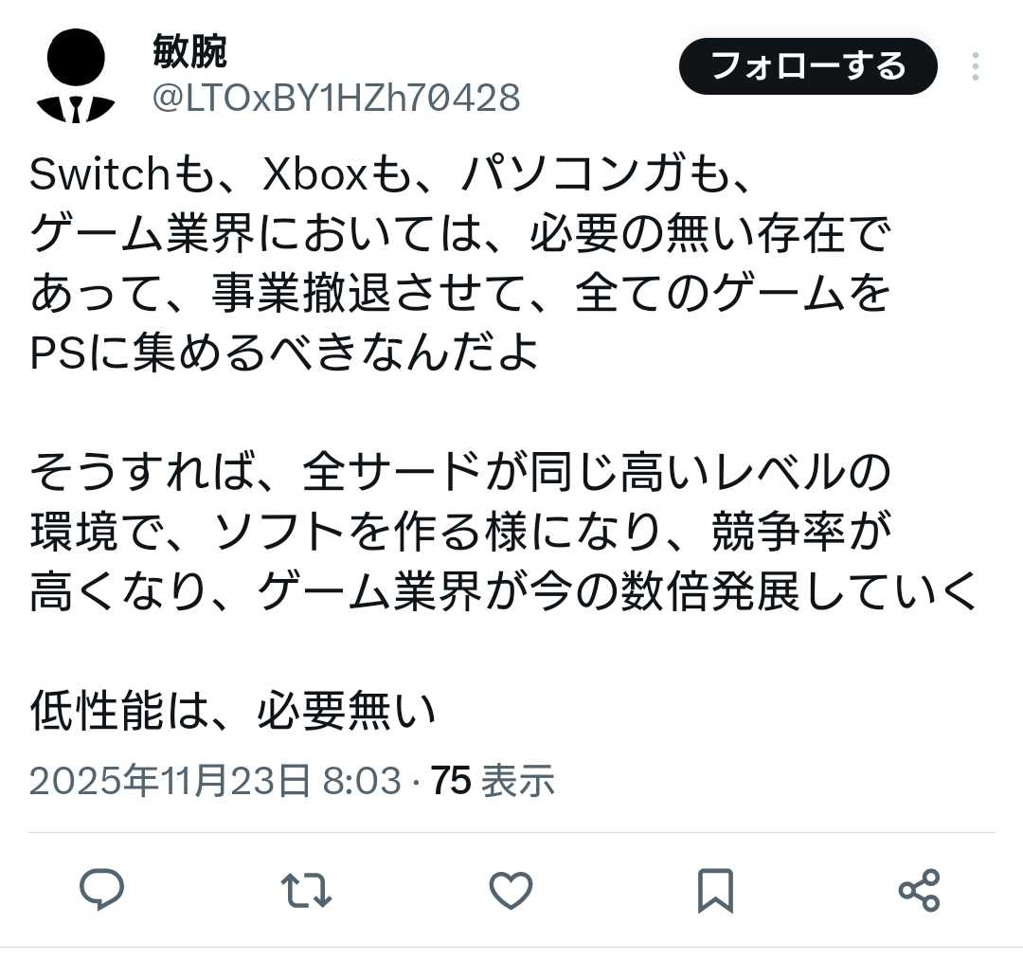Like the tweet with the heart icon
Screen dimensions: 1023x960
pyautogui.click(x=511, y=890)
